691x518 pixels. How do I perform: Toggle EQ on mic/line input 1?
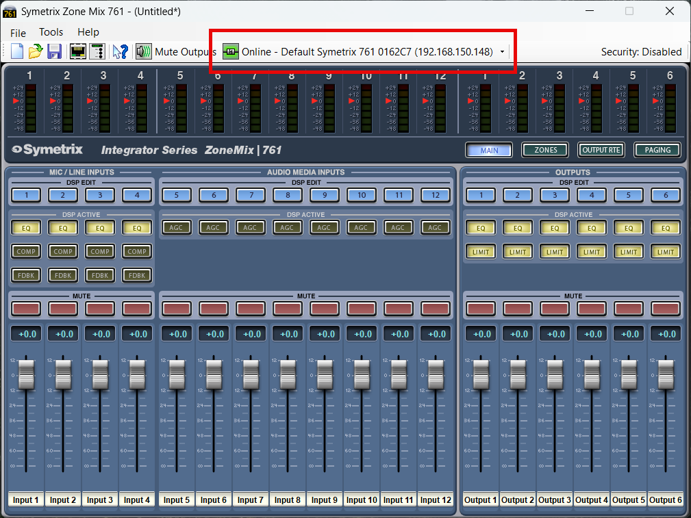point(26,228)
